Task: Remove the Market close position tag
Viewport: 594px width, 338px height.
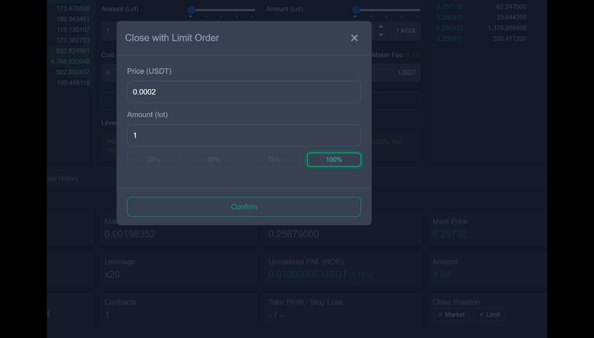Action: [440, 314]
